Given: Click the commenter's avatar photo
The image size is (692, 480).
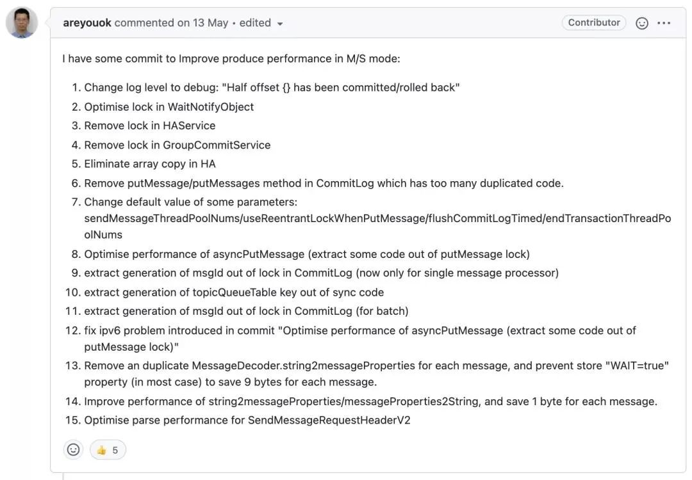Looking at the screenshot, I should [22, 23].
